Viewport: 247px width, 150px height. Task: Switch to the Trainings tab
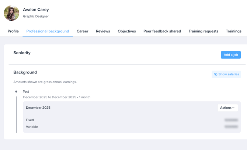click(x=234, y=31)
